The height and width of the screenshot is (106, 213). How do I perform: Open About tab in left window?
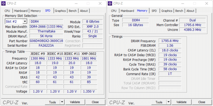tap(84, 11)
